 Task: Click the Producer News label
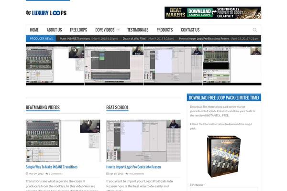41,39
